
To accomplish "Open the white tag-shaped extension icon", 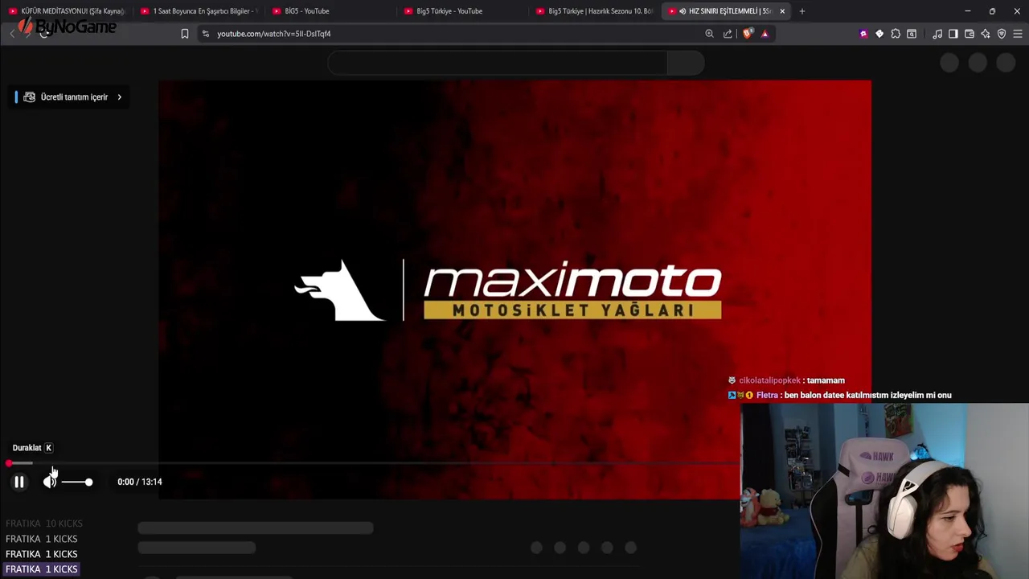I will click(879, 34).
